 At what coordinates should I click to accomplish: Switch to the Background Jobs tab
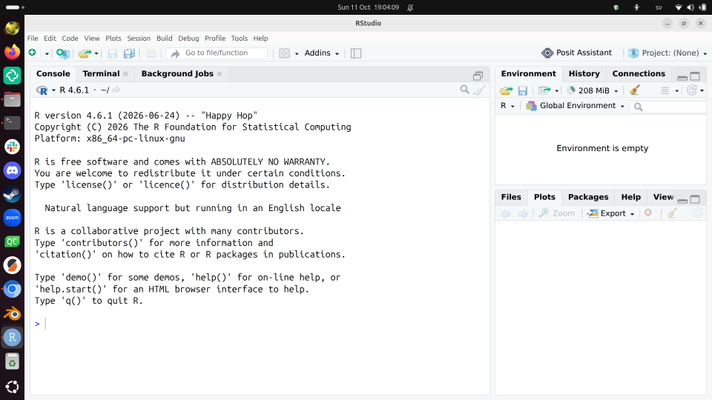coord(177,73)
